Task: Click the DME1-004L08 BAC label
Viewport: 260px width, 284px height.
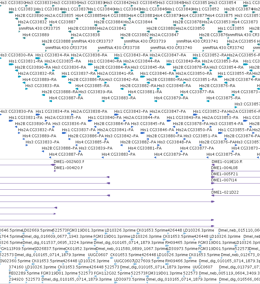Action: 224,168
